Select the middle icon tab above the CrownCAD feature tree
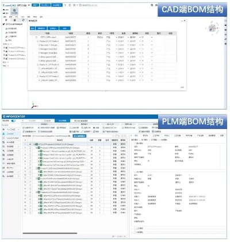Screen dimensions: 230x242 tap(14, 20)
